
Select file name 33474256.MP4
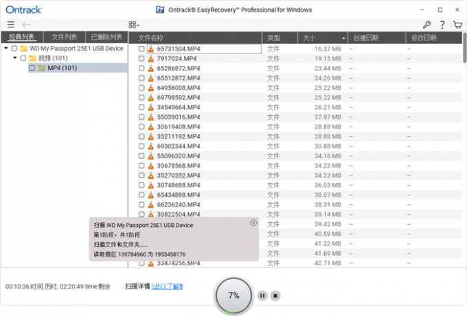click(179, 263)
